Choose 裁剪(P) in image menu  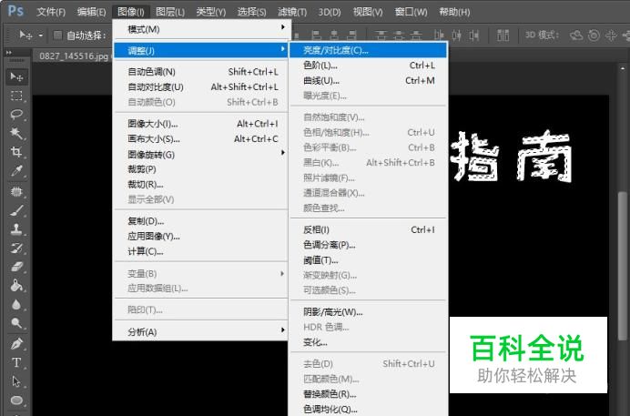click(x=201, y=169)
